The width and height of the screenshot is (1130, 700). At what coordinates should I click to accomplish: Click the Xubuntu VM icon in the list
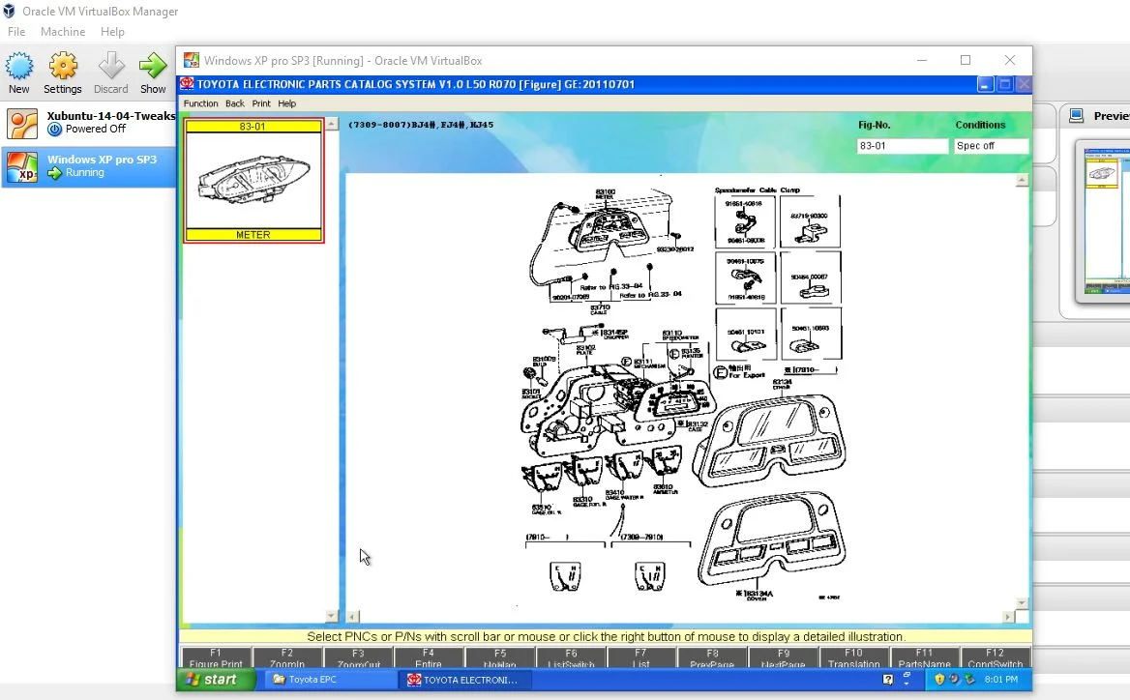point(22,124)
